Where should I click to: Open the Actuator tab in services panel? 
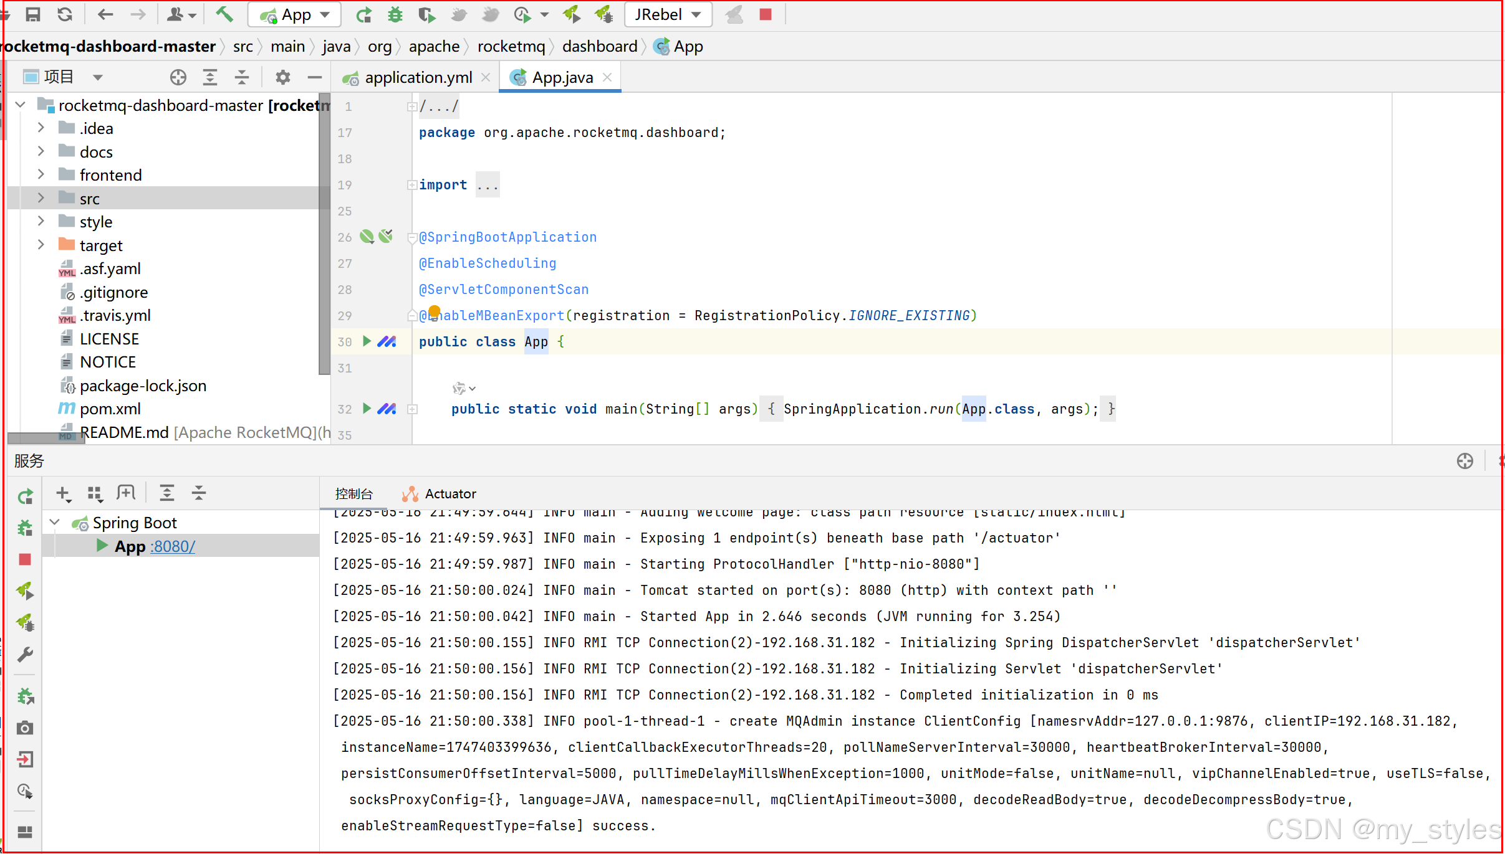[450, 494]
